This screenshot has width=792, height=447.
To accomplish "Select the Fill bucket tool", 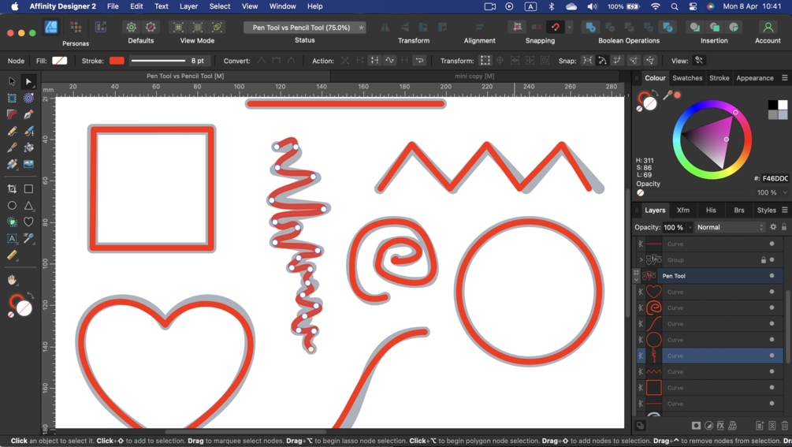I will pos(28,147).
